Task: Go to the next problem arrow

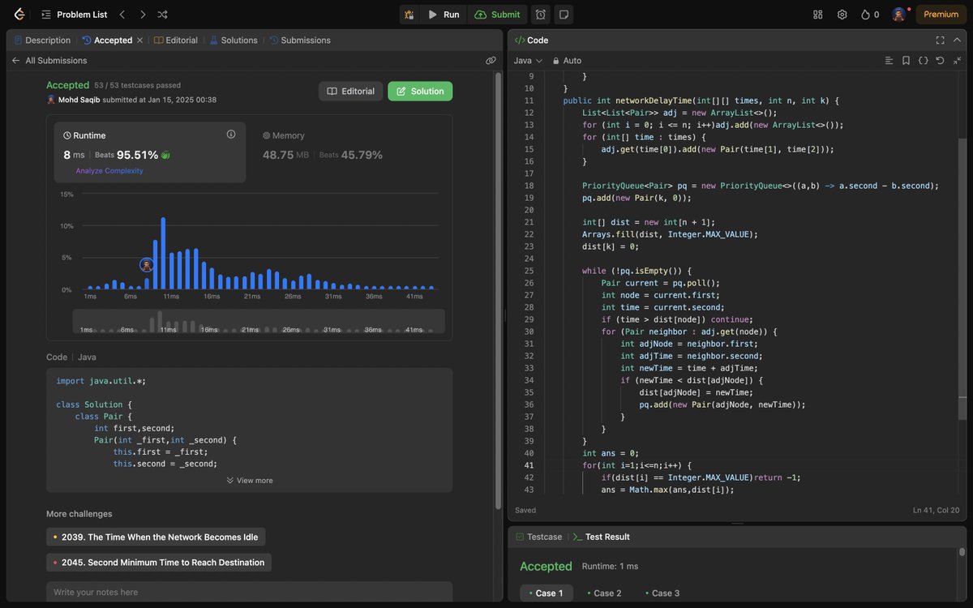Action: point(143,15)
